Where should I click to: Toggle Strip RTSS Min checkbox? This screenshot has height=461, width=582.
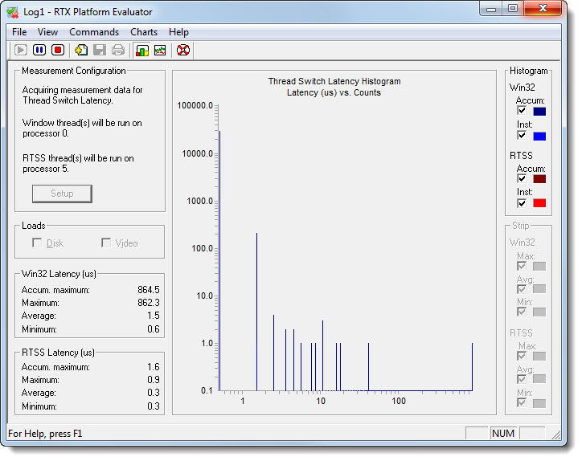(x=522, y=402)
